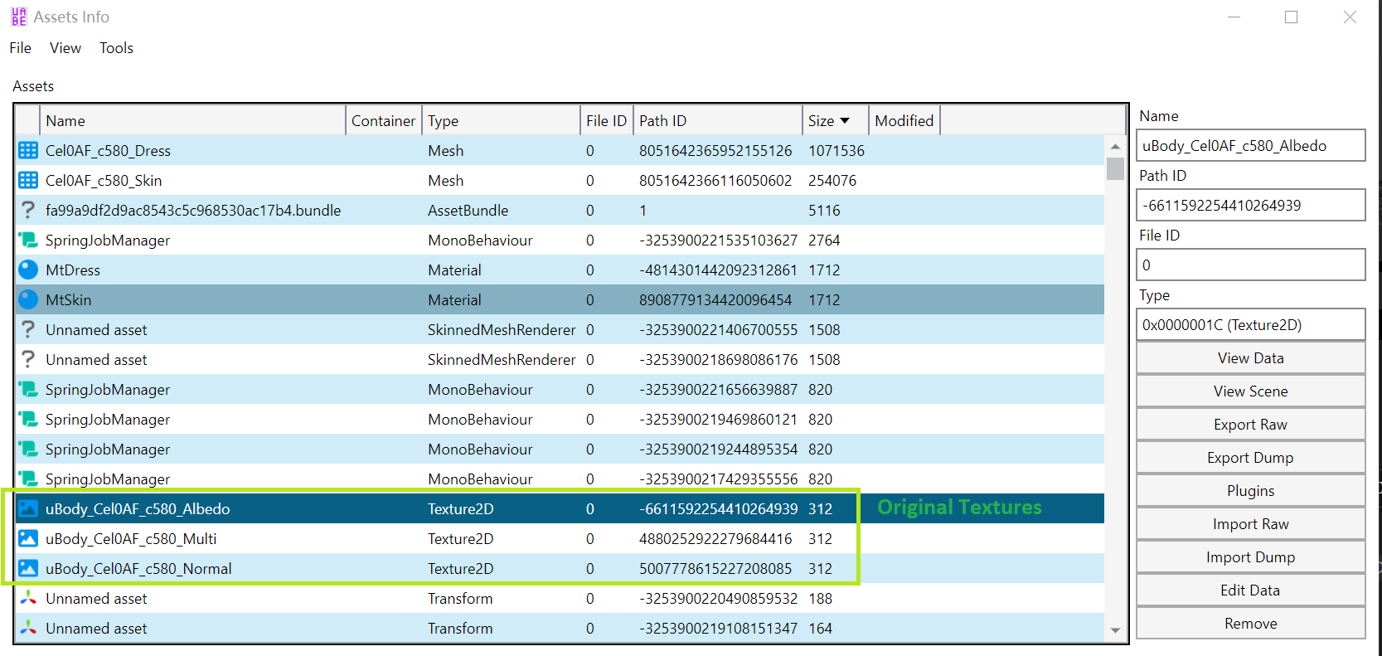The width and height of the screenshot is (1382, 656).
Task: Click the asset list scrollbar down arrow
Action: 1115,631
